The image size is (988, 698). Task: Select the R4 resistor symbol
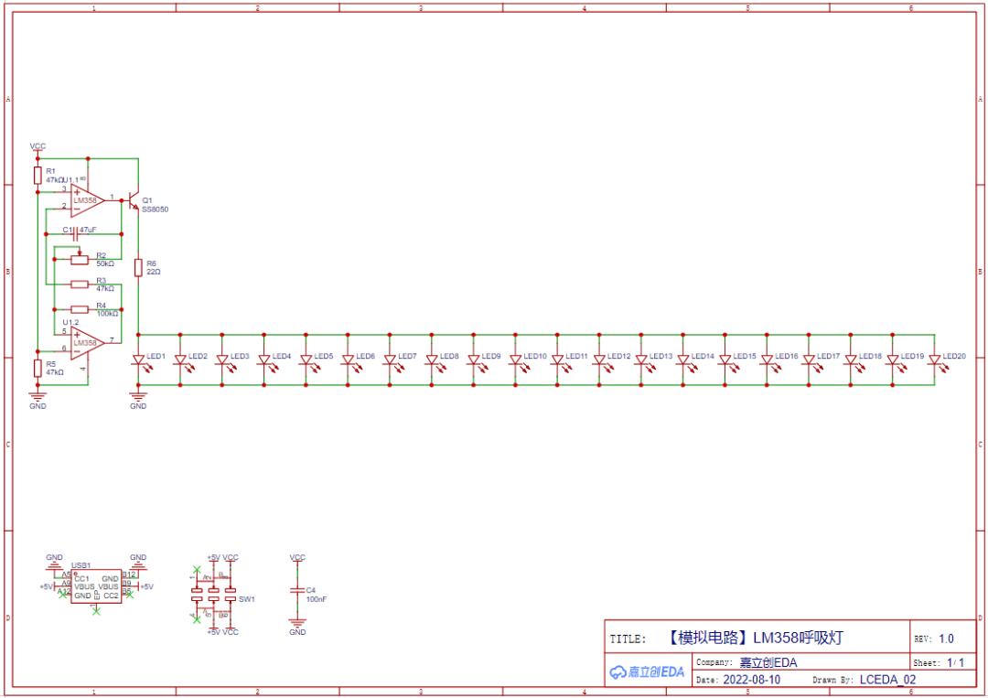[x=80, y=309]
